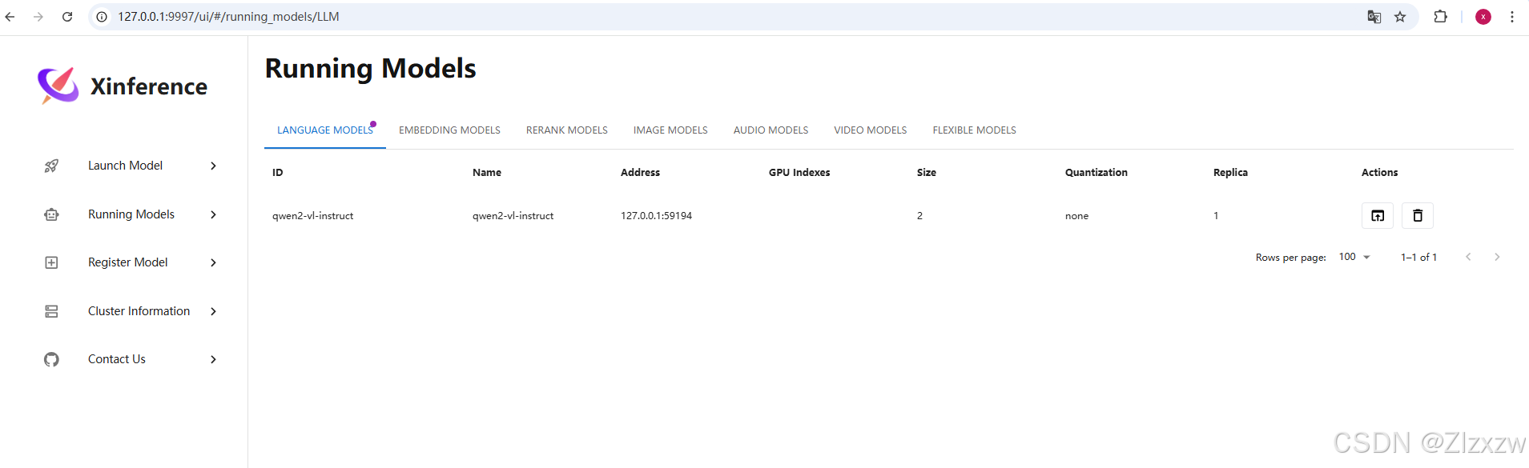This screenshot has height=468, width=1529.
Task: Click the translate page icon
Action: (x=1374, y=17)
